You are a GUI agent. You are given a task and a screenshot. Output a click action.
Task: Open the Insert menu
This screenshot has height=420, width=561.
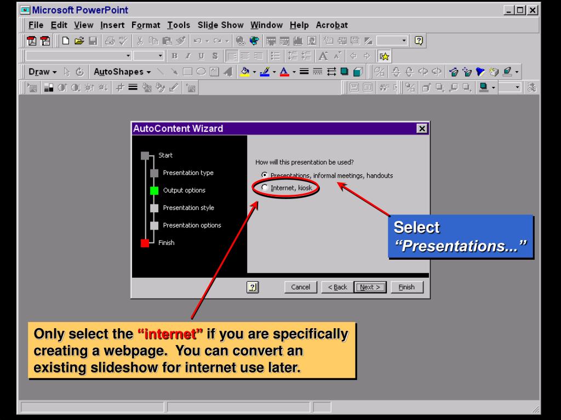pos(112,25)
